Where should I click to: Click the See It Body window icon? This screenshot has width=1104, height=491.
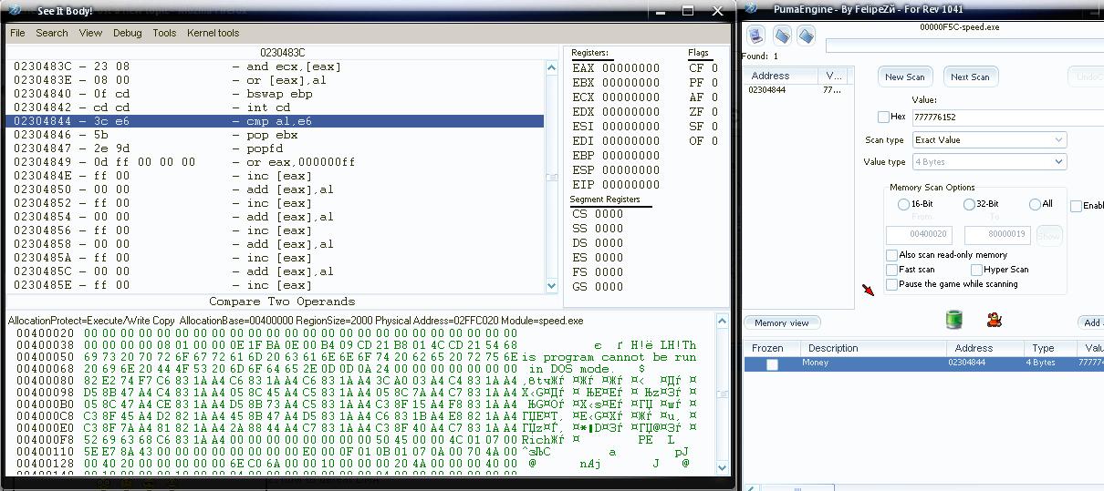[16, 10]
